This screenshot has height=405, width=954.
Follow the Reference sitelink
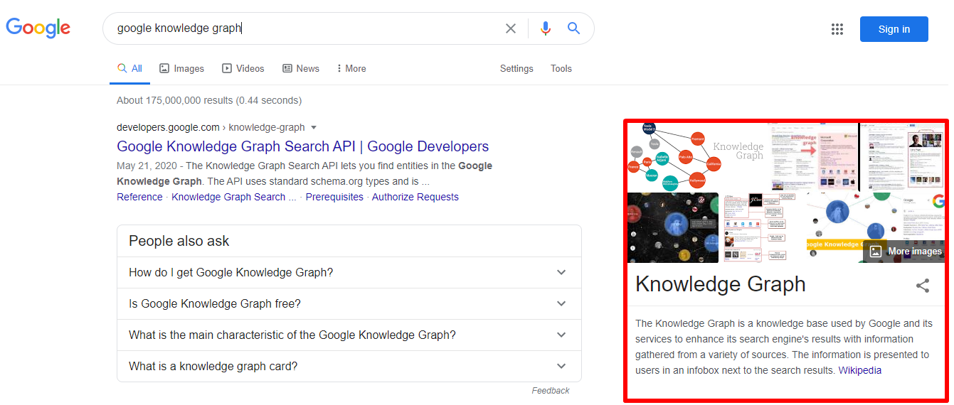[139, 197]
